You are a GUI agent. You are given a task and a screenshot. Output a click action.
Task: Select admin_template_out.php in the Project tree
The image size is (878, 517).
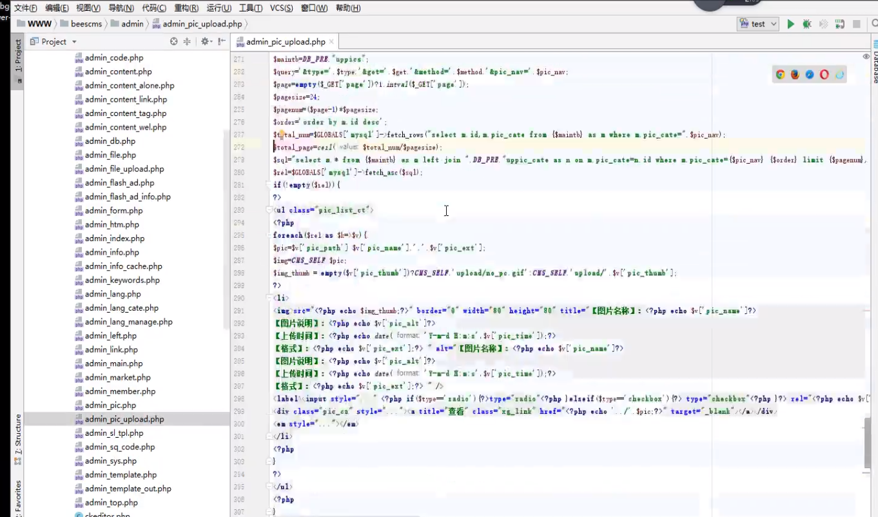click(x=128, y=489)
